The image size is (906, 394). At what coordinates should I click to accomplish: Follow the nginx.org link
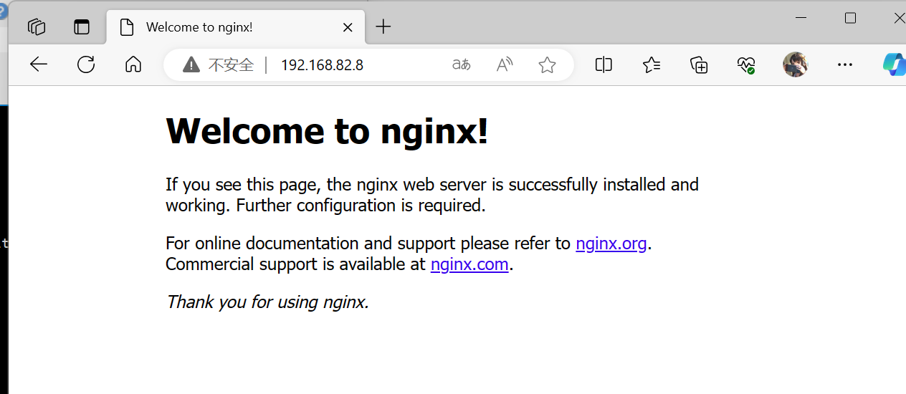[x=611, y=244]
